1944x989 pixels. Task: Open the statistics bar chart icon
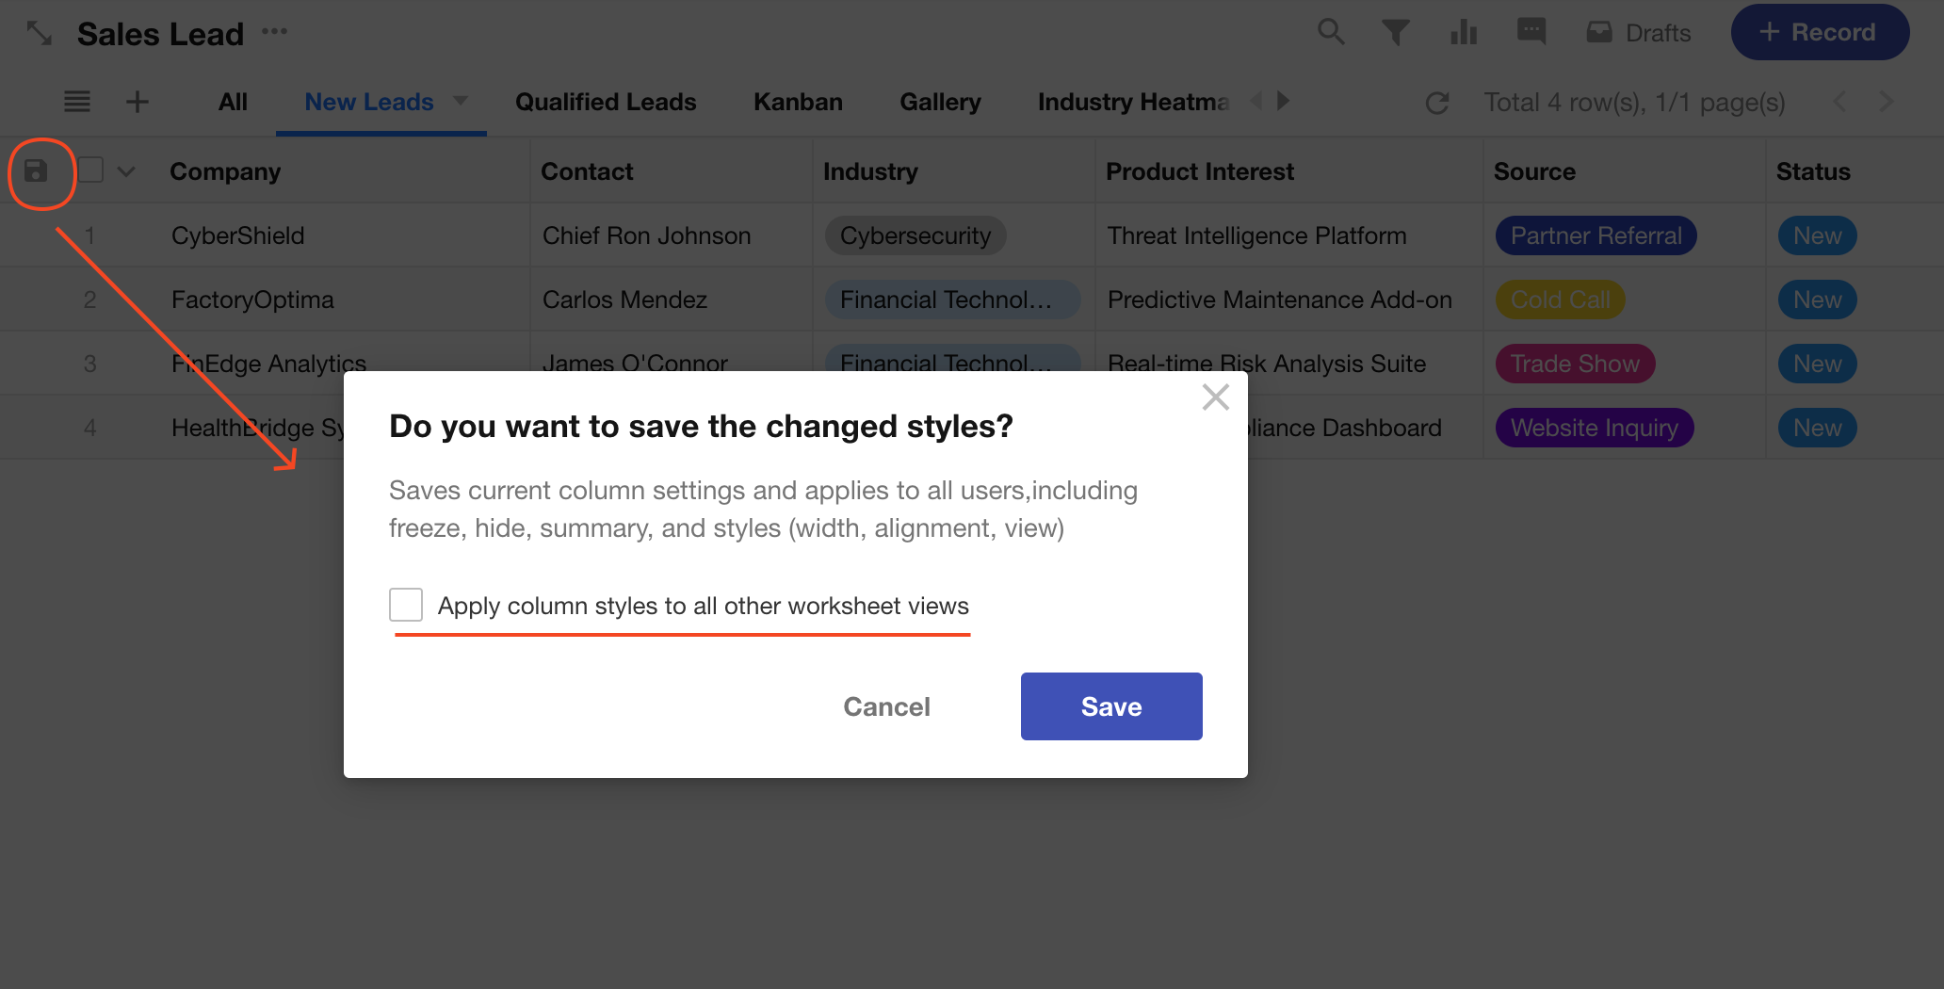pos(1463,33)
